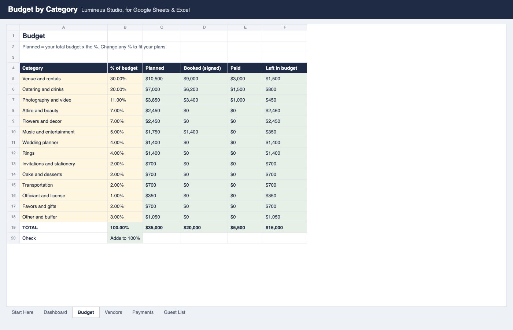Click the 30.00% budget percentage cell
513x330 pixels.
coord(125,79)
